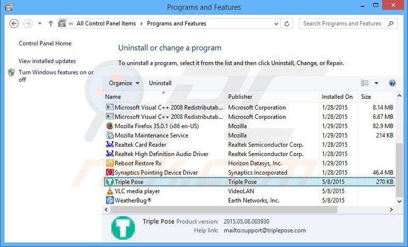Expand the breadcrumb arrow after All Control Panel Items
Viewport: 408px width, 247px height.
pos(142,24)
